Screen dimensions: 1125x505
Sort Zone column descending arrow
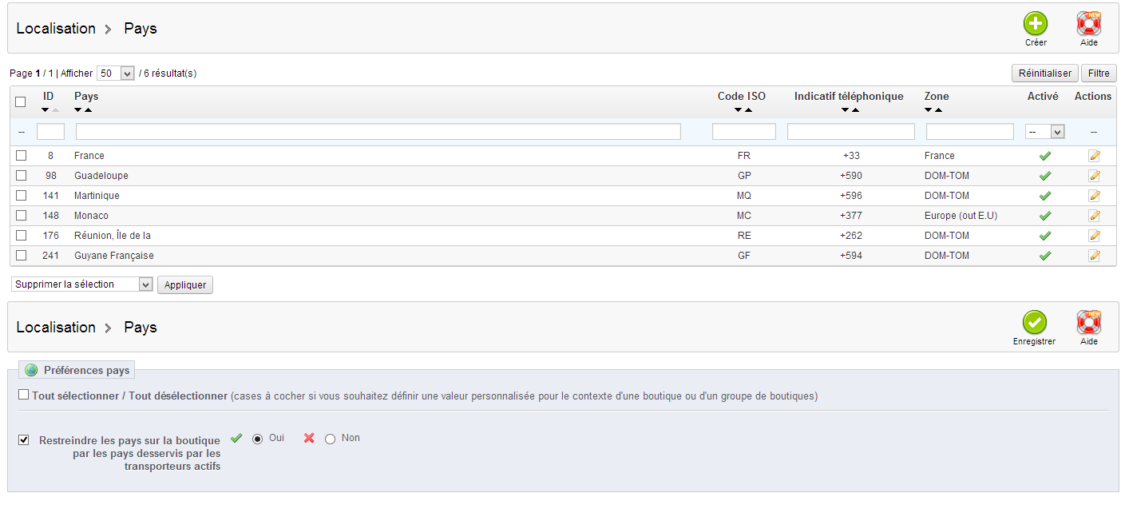[929, 110]
